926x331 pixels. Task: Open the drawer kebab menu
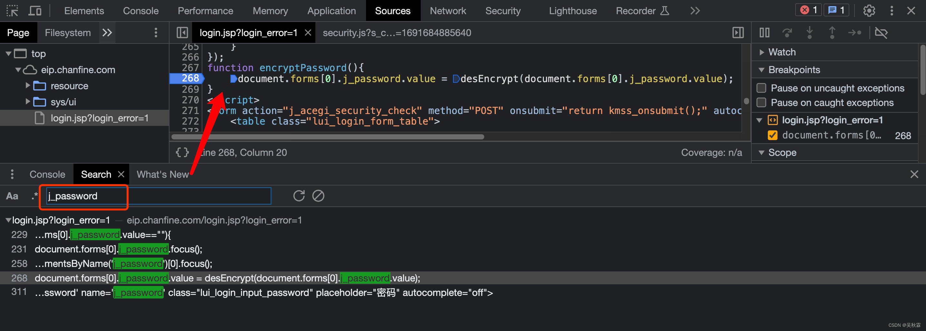pyautogui.click(x=12, y=174)
